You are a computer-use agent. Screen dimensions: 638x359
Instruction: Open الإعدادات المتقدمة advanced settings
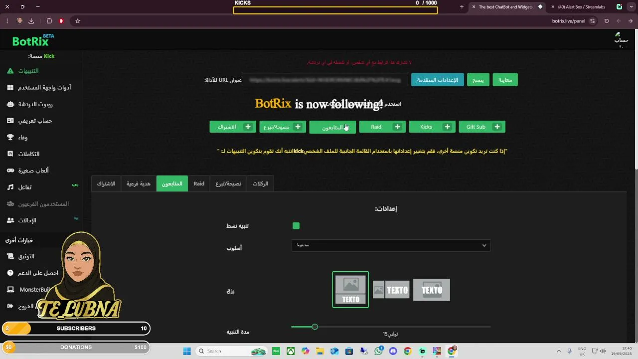(x=438, y=80)
